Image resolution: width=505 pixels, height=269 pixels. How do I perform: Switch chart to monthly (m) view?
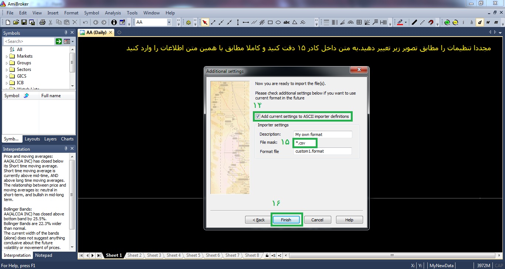point(496,23)
